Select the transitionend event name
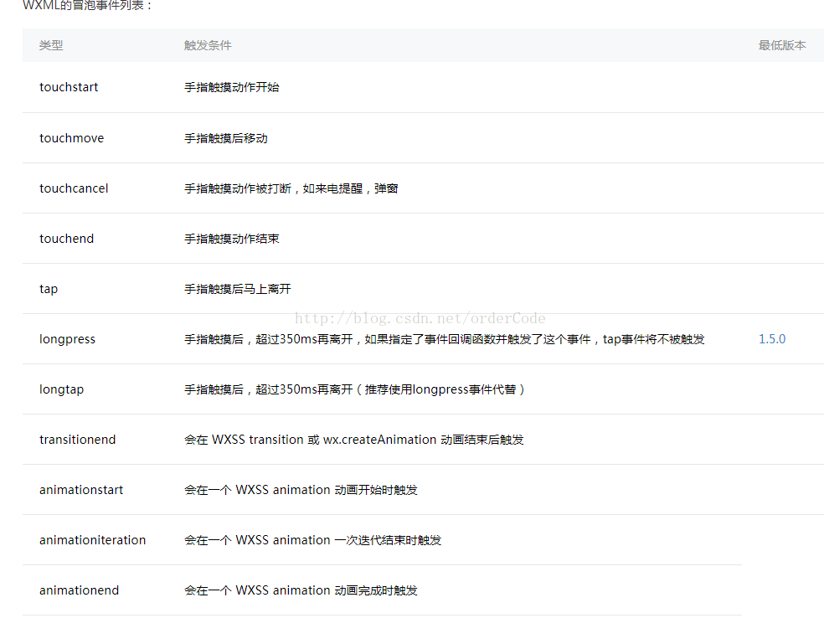824x618 pixels. pos(77,440)
